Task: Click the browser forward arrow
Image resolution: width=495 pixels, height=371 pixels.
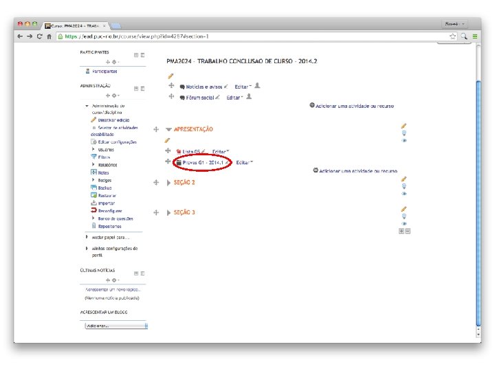Action: (x=30, y=36)
